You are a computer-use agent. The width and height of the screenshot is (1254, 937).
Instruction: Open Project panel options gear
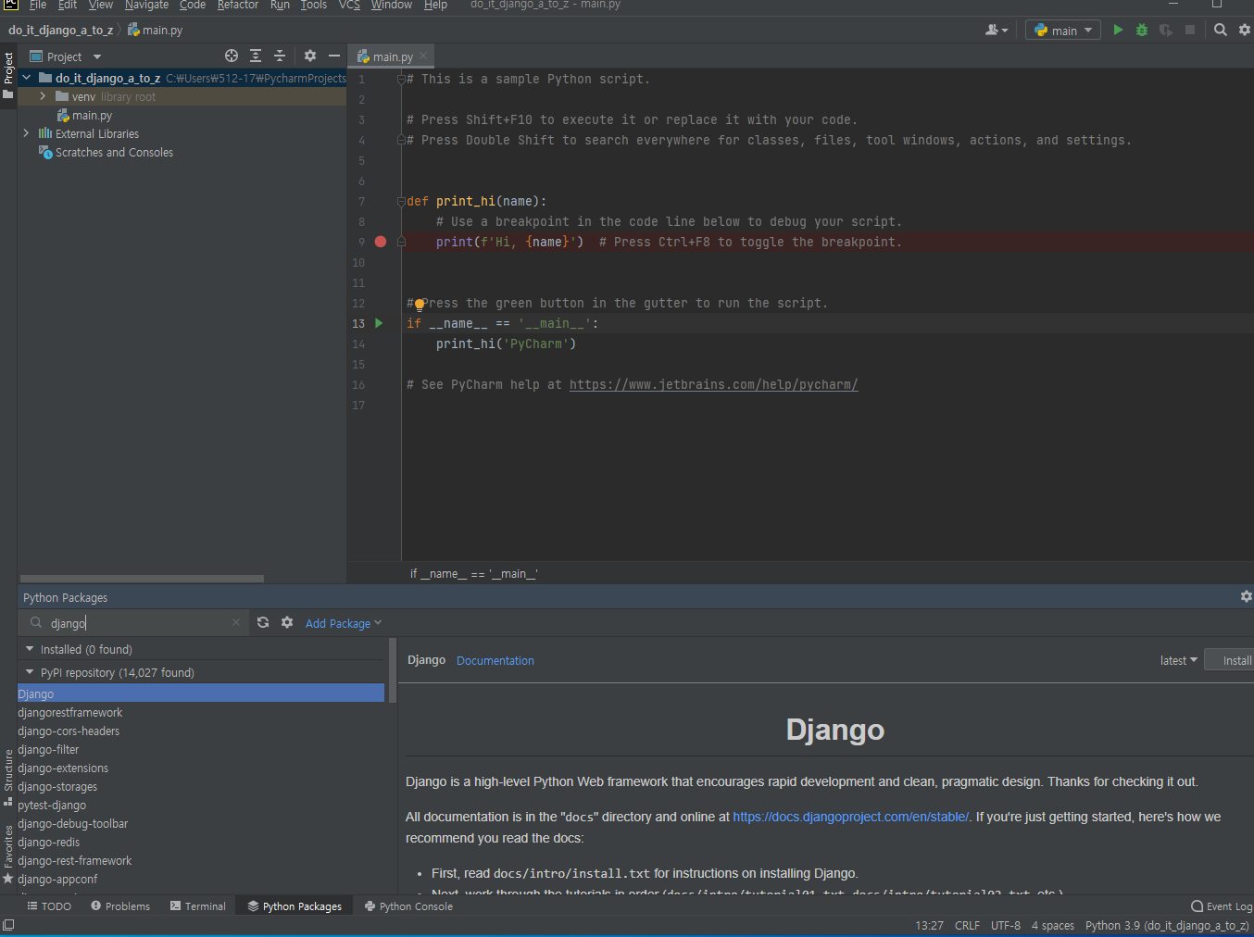click(310, 56)
